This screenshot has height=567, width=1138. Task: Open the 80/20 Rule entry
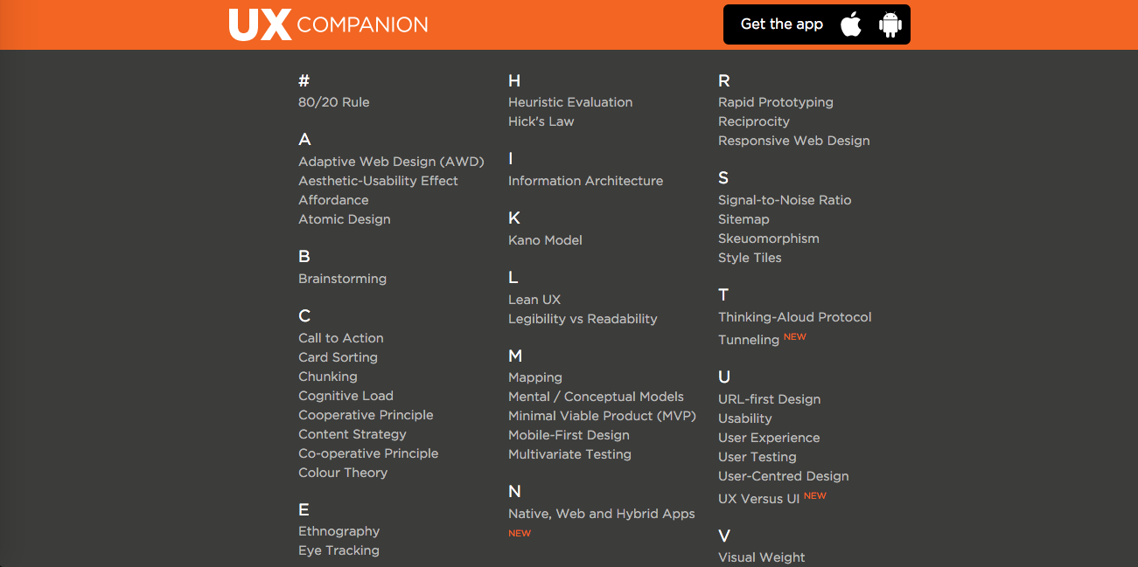[334, 102]
